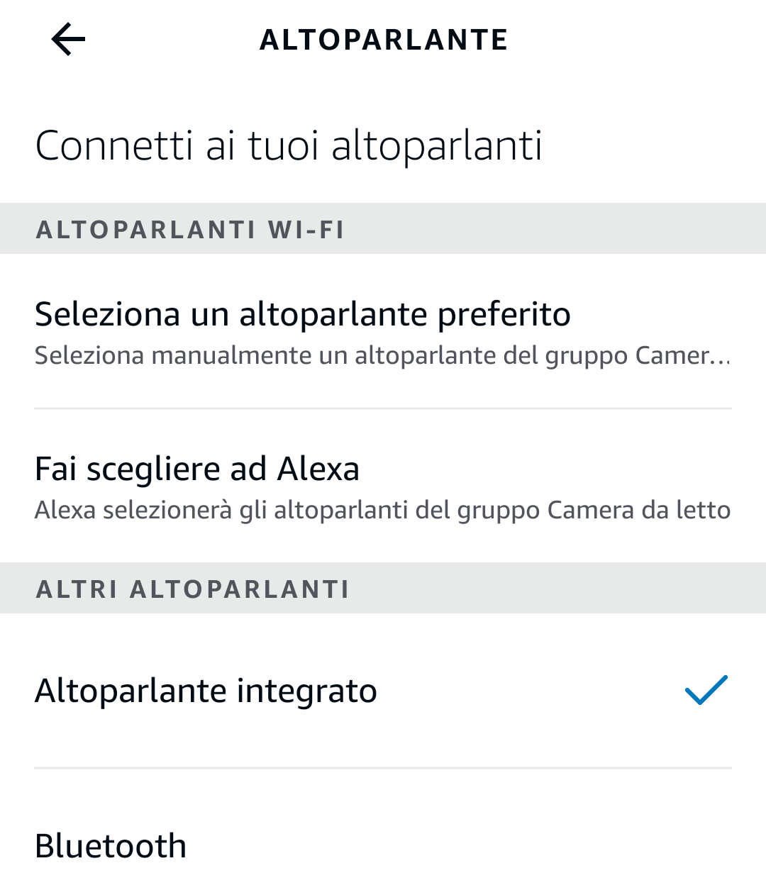The width and height of the screenshot is (766, 890).
Task: Click blank area right of ALTOPARLANTI WI-FI
Action: pos(553,230)
